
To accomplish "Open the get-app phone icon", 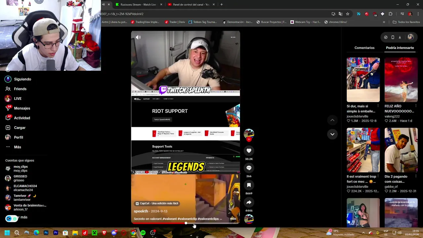I will point(393,37).
